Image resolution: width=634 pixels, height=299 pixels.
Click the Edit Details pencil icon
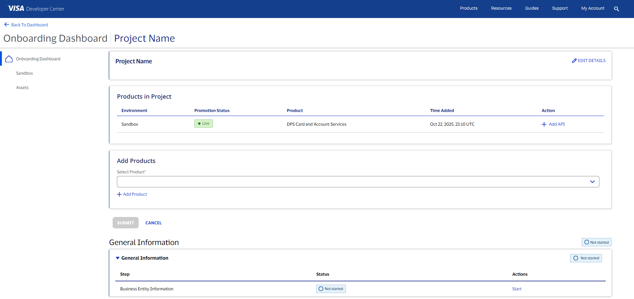(574, 61)
